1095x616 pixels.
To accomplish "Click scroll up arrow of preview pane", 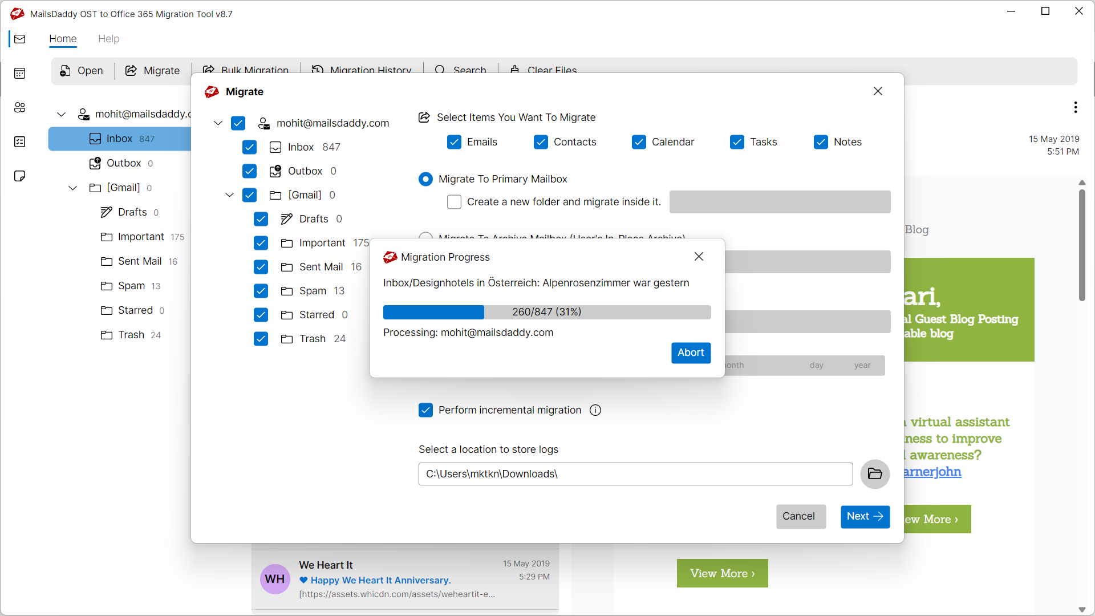I will point(1082,183).
